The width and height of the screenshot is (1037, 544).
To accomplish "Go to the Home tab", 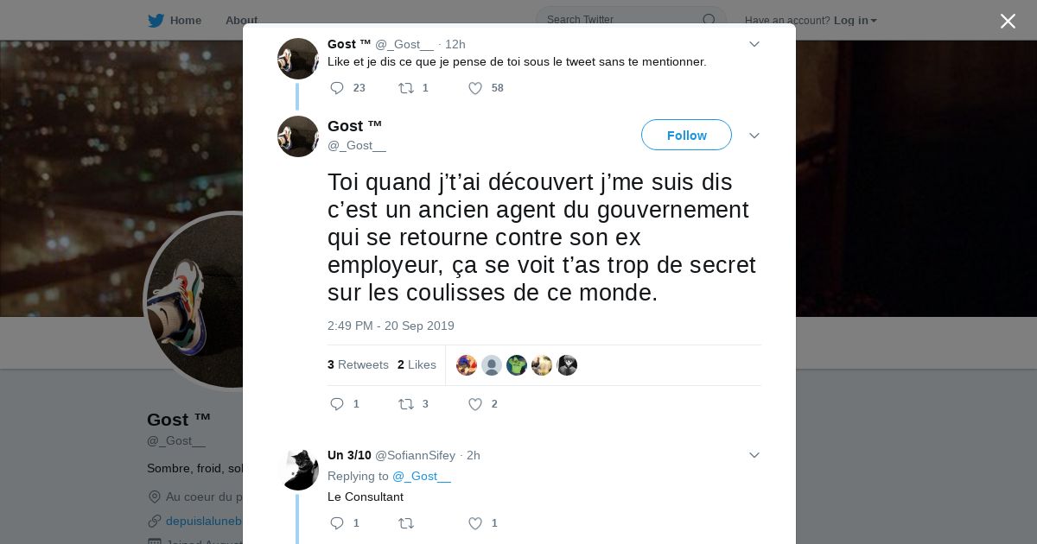I will pos(175,21).
